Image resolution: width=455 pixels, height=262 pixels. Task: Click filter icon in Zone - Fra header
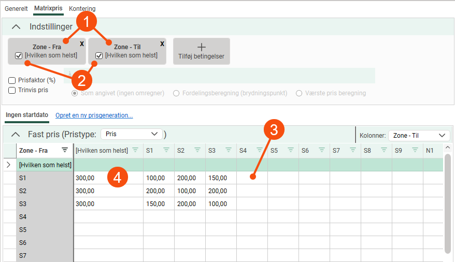pos(65,150)
